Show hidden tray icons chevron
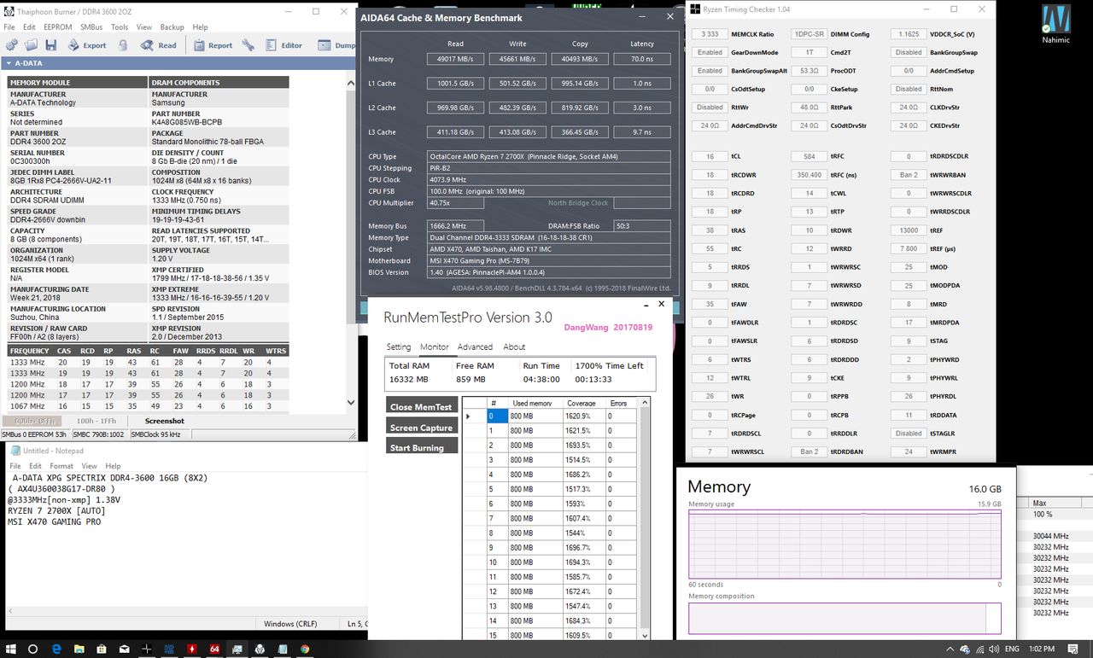This screenshot has height=658, width=1093. [x=950, y=649]
